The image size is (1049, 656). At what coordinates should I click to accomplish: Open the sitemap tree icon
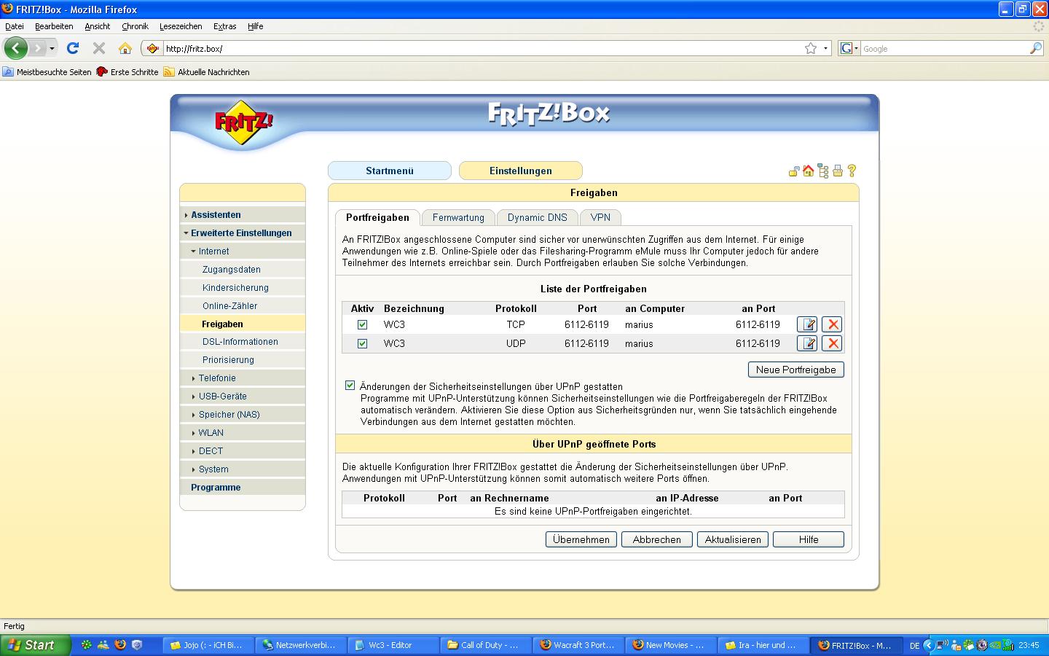tap(823, 171)
